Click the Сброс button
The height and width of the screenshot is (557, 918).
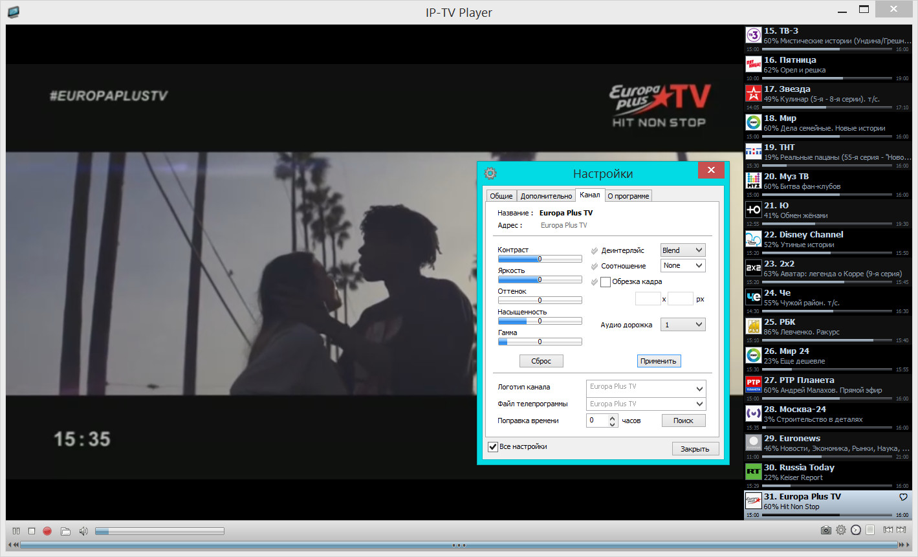click(541, 361)
